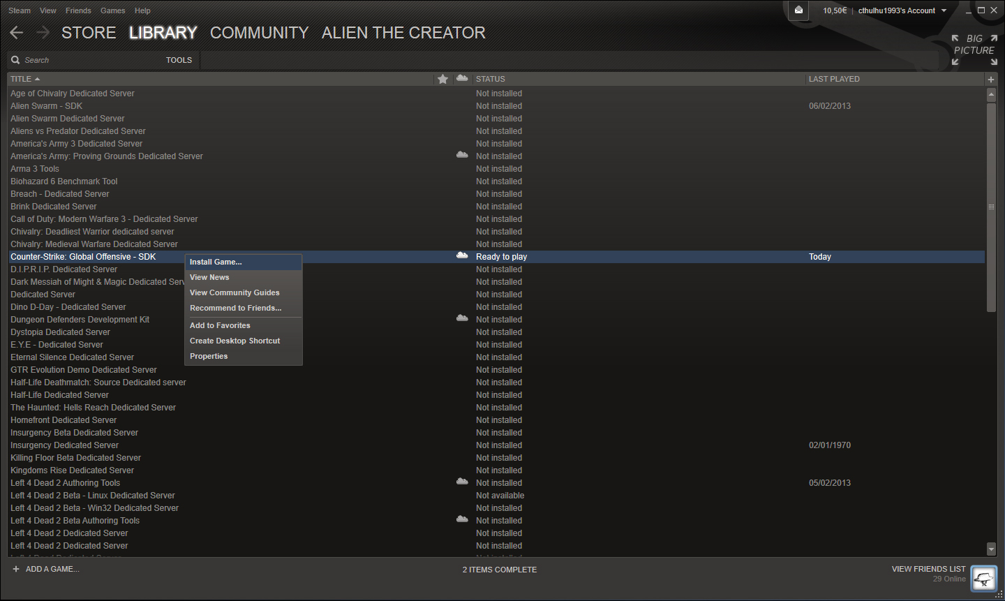
Task: Open the Tools library filter dropdown
Action: [179, 60]
